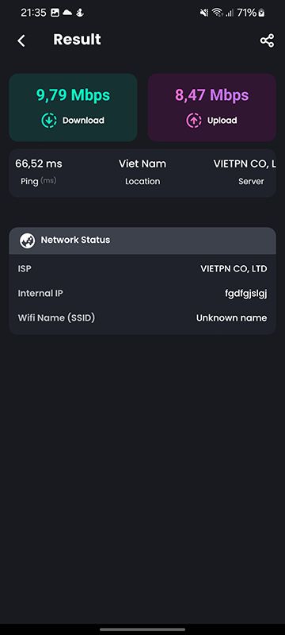The width and height of the screenshot is (285, 635).
Task: Tap the home gesture bar at the bottom
Action: [142, 629]
